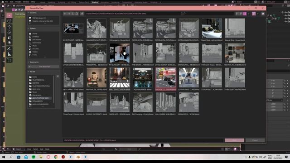Toggle the options region gear icon
Viewport: 290px width, 163px height.
point(263,14)
